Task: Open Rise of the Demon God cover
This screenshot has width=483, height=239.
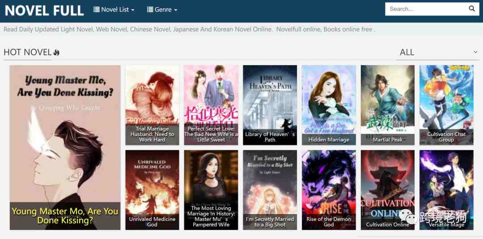Action: pos(329,190)
